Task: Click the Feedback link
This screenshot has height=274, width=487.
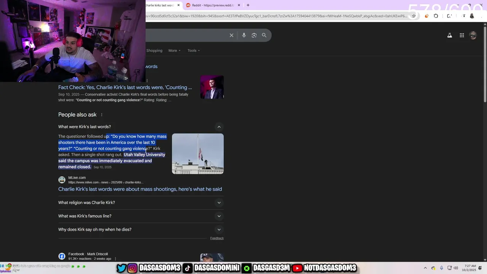Action: 217,238
